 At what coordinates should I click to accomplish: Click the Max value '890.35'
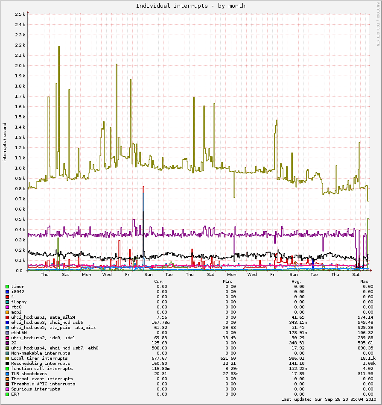pos(365,348)
